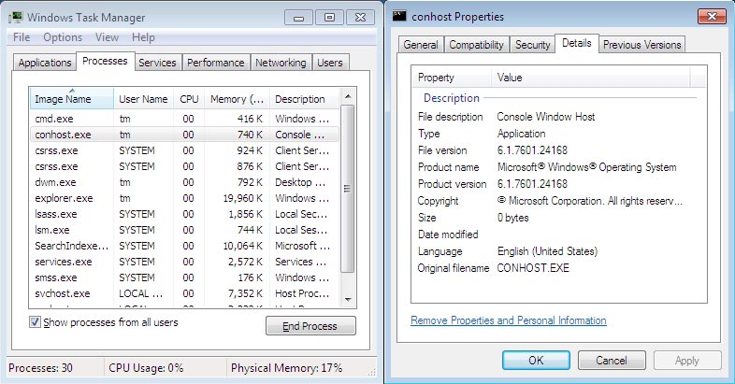735x384 pixels.
Task: Click the process list scrollbar thumb
Action: tap(347, 189)
